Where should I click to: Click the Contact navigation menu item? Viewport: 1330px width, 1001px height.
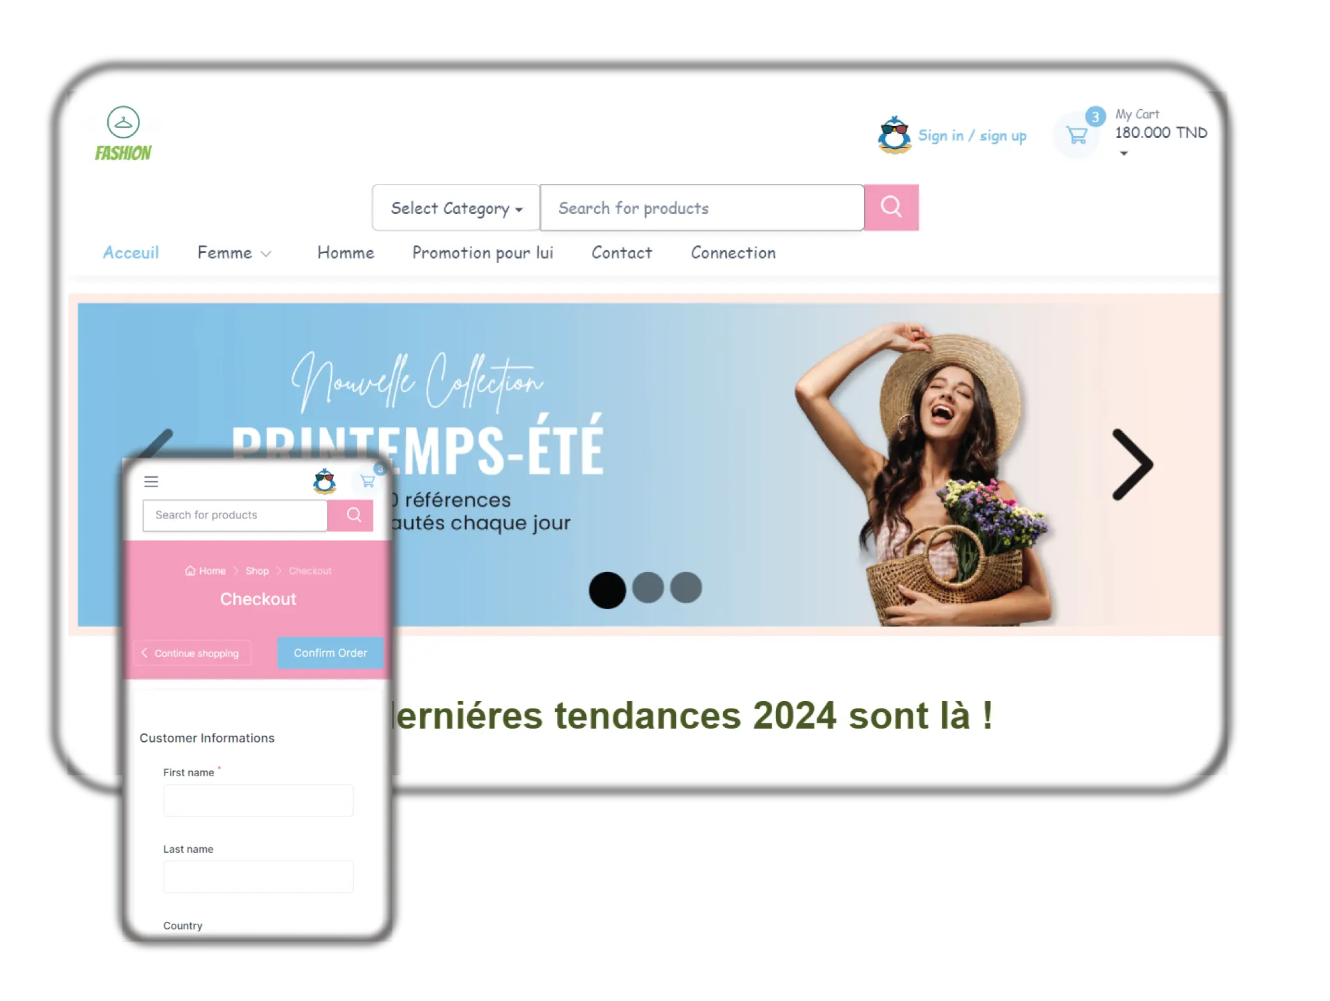[622, 252]
